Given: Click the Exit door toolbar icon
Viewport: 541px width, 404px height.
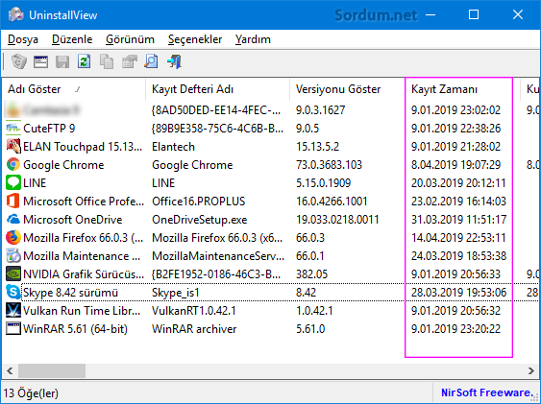Looking at the screenshot, I should (174, 62).
